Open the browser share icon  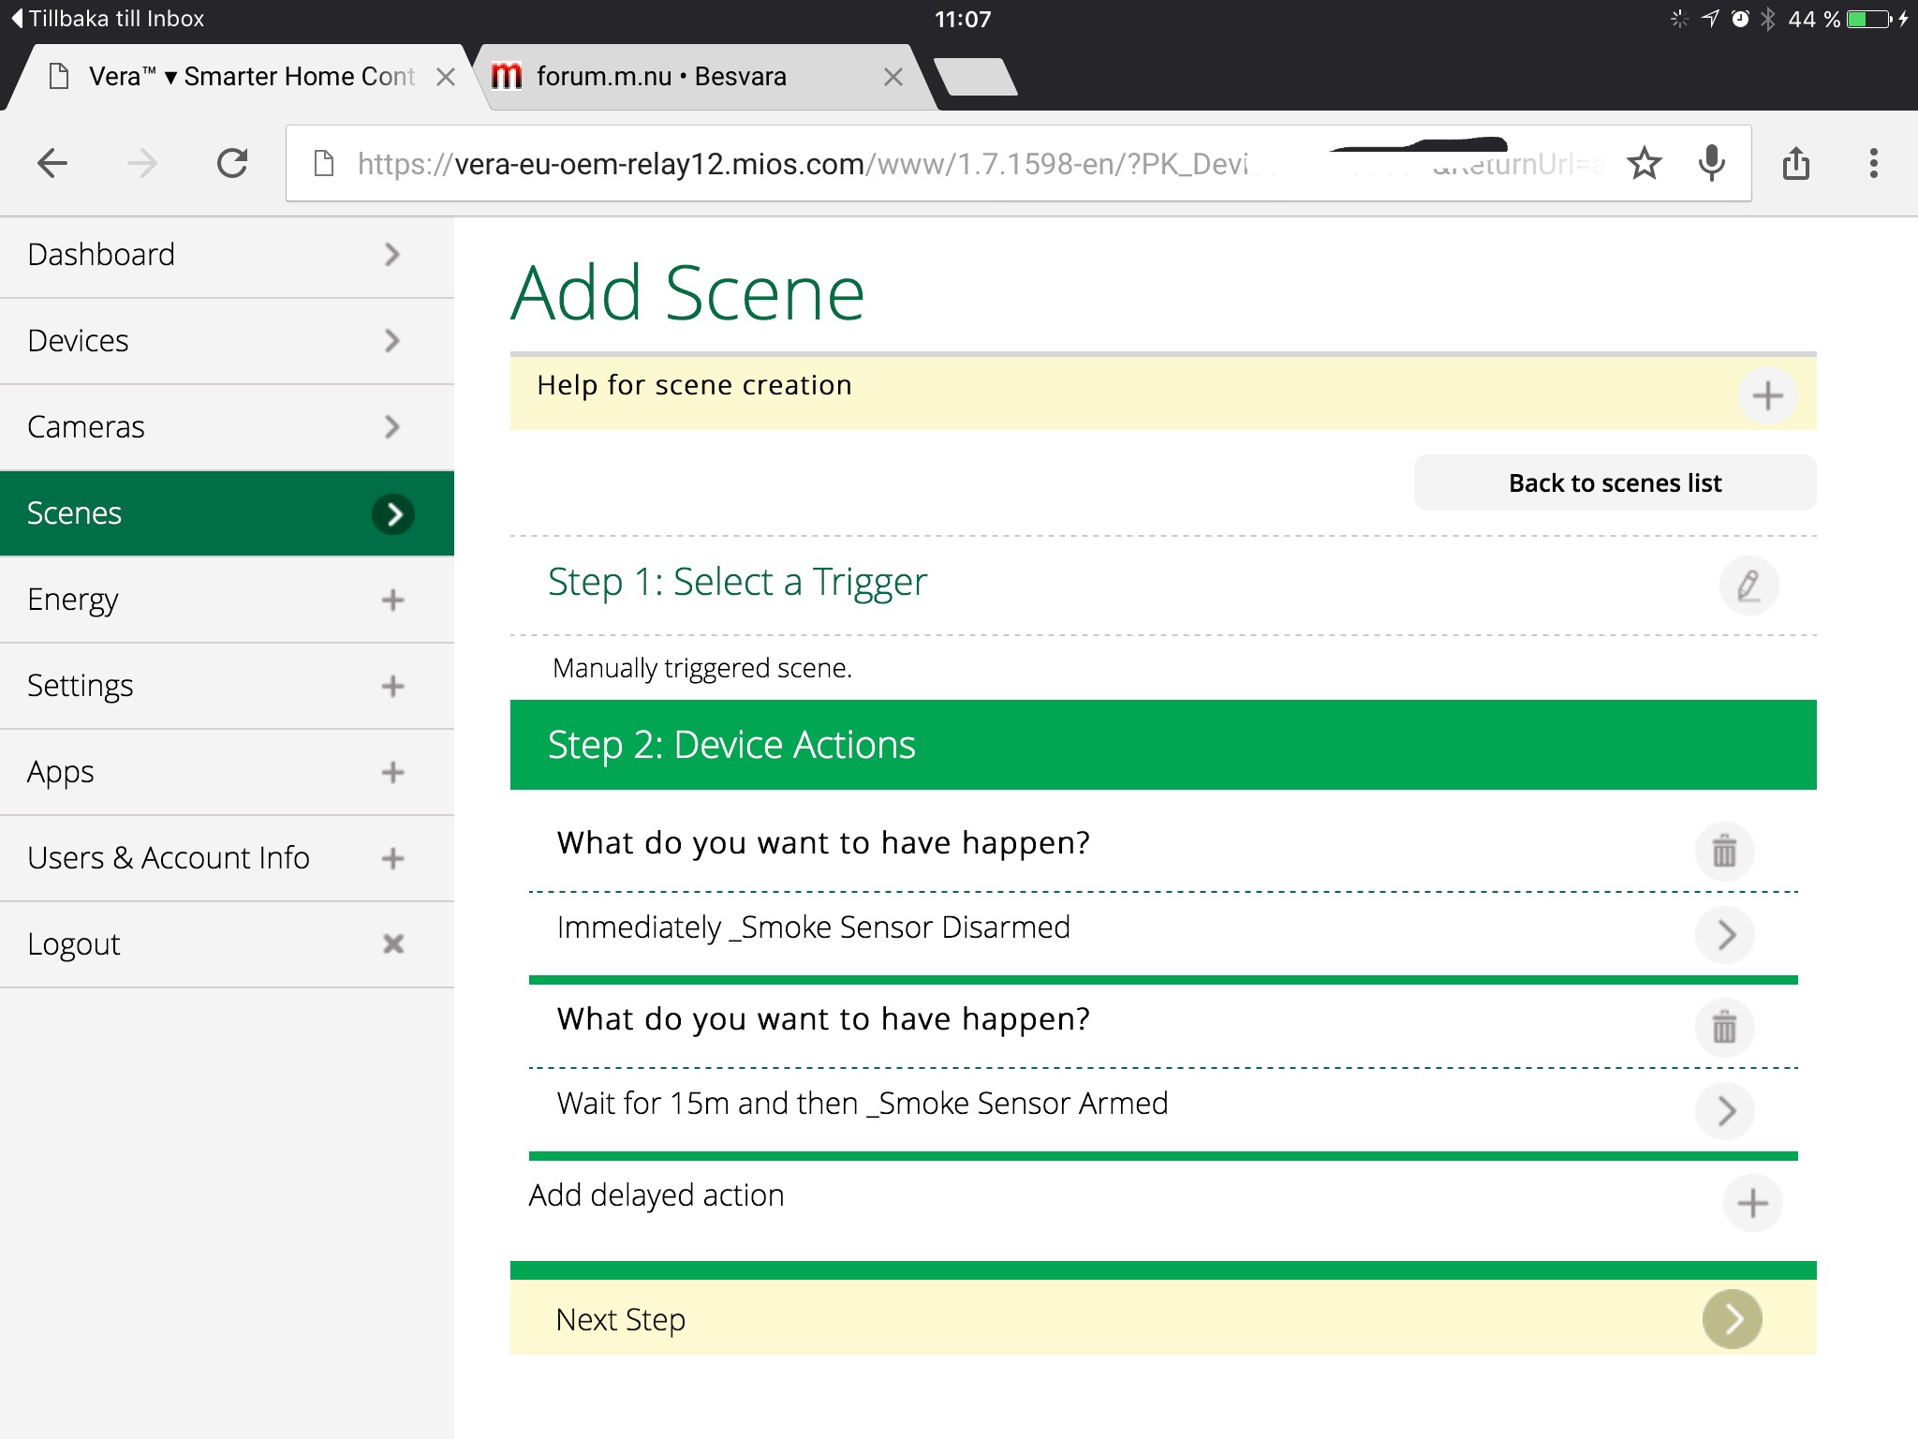tap(1795, 164)
